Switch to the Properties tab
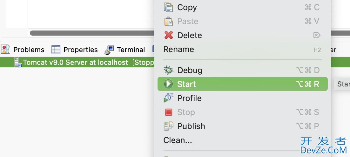 pos(80,50)
